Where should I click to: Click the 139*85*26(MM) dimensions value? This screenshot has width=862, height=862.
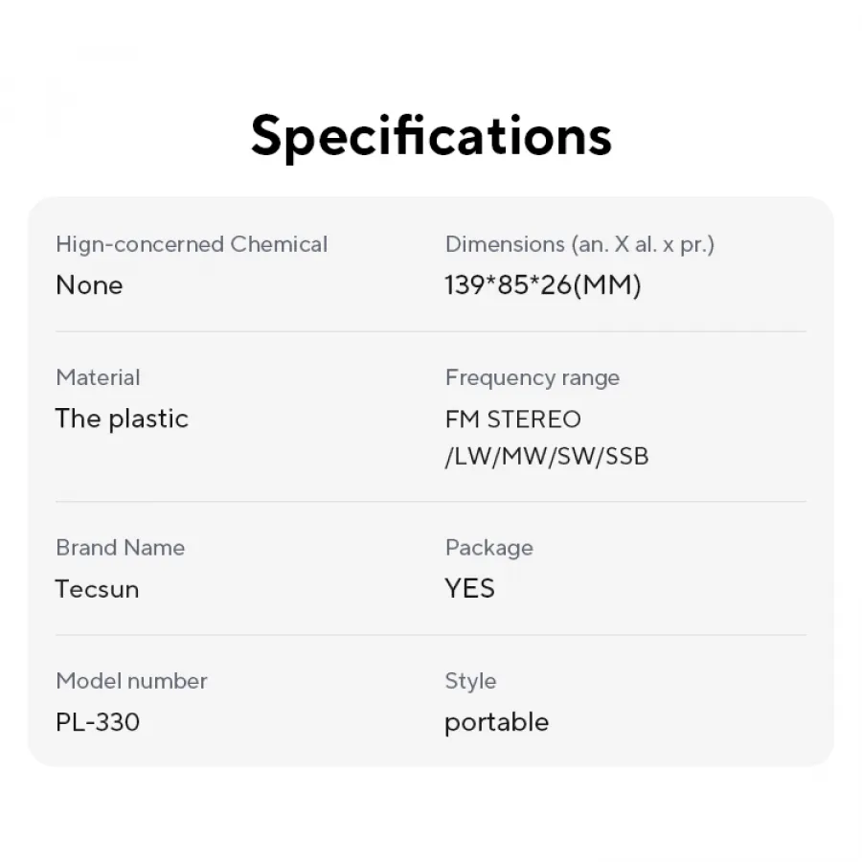(x=543, y=285)
